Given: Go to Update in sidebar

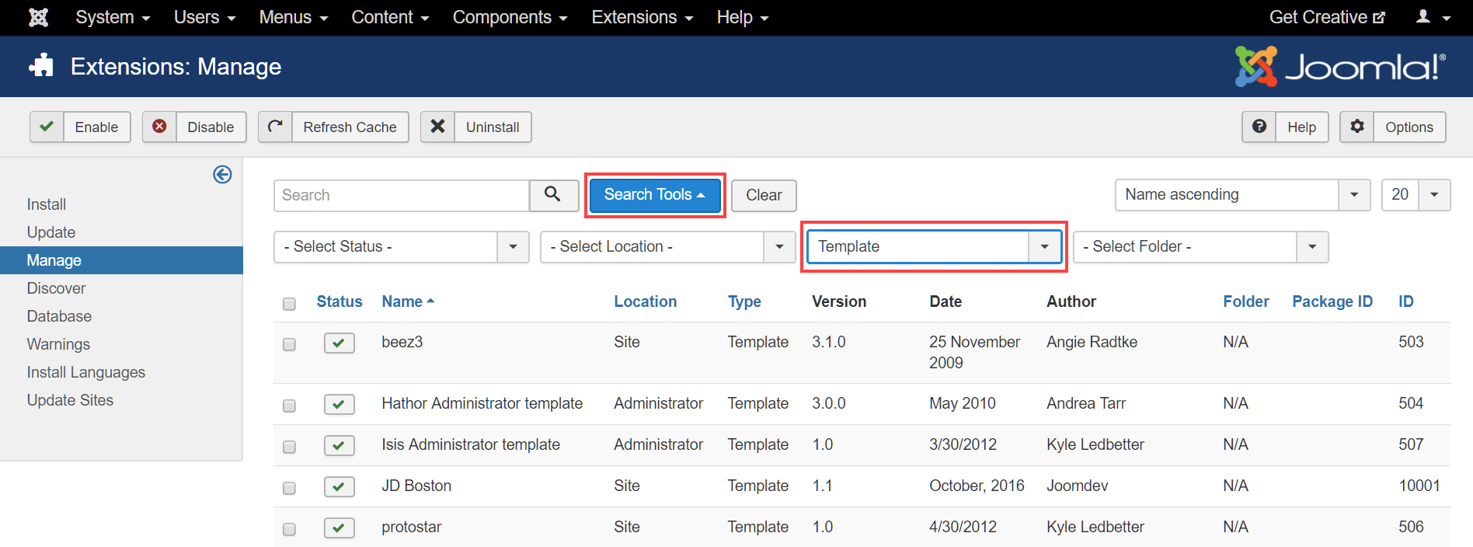Looking at the screenshot, I should tap(51, 232).
